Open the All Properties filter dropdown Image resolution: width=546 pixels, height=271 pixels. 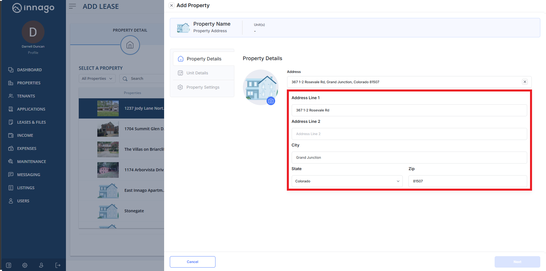point(97,79)
